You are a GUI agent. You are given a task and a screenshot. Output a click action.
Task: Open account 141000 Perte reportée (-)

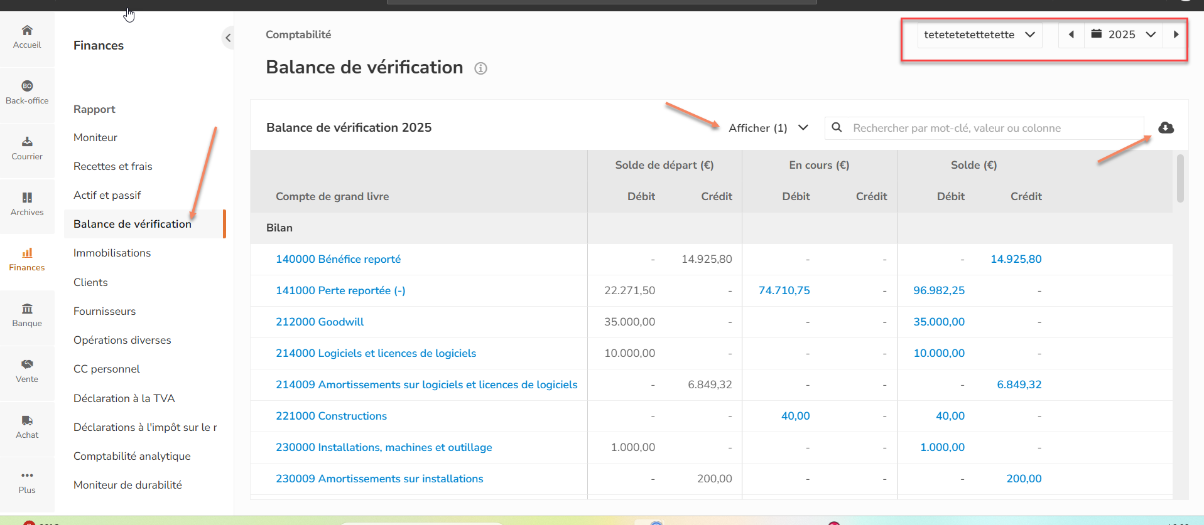point(341,290)
